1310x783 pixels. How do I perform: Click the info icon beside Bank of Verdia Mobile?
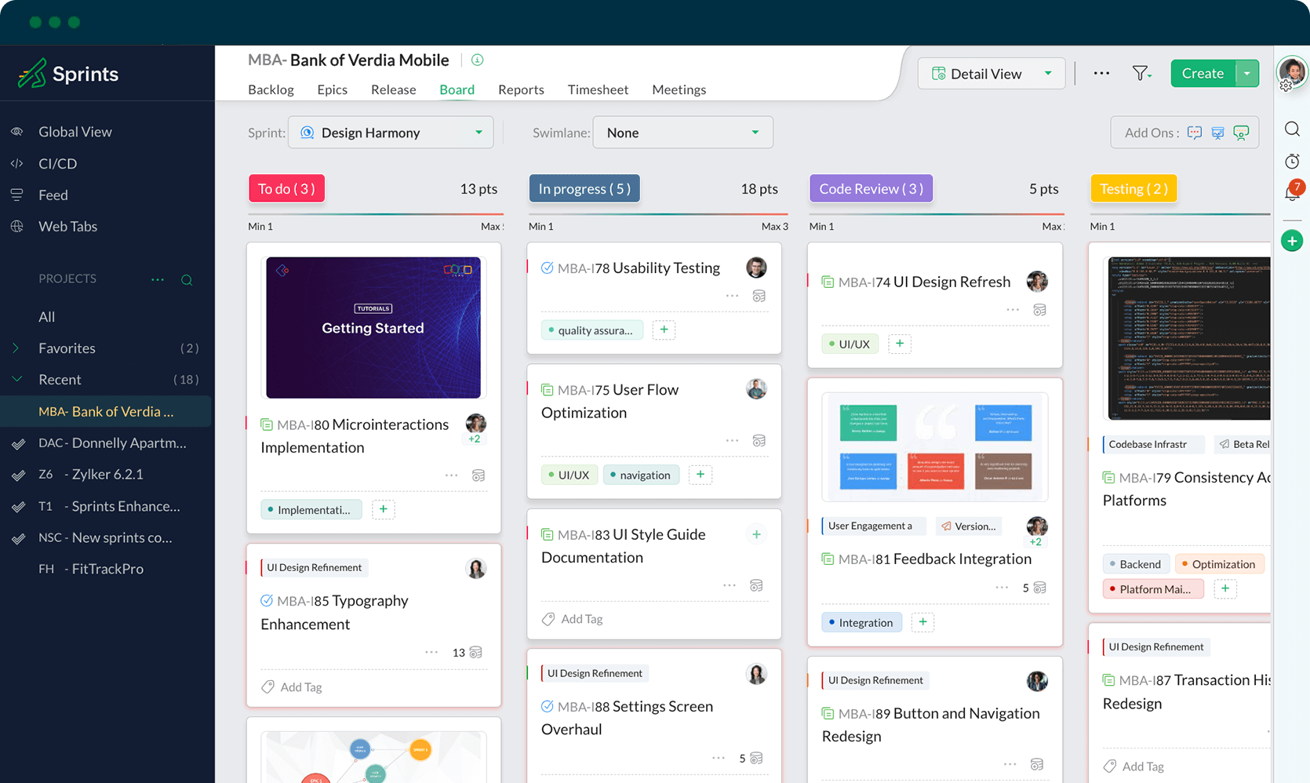tap(477, 60)
